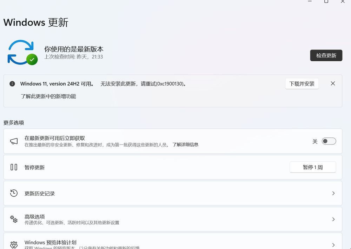Image resolution: width=351 pixels, height=249 pixels.
Task: Click the clock history icon for 更新历史记录
Action: pyautogui.click(x=14, y=193)
